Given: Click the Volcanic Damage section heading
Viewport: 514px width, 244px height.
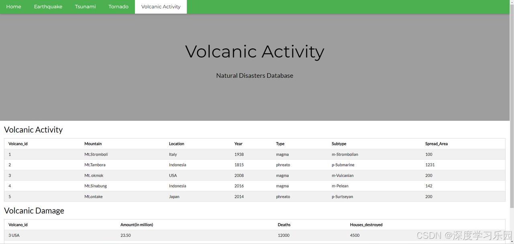Looking at the screenshot, I should (34, 211).
